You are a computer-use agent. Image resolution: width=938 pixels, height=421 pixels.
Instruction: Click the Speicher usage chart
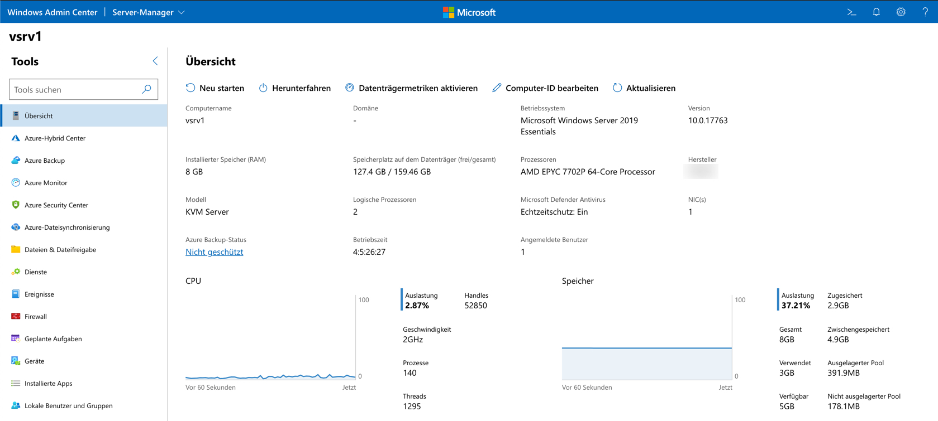pyautogui.click(x=647, y=337)
